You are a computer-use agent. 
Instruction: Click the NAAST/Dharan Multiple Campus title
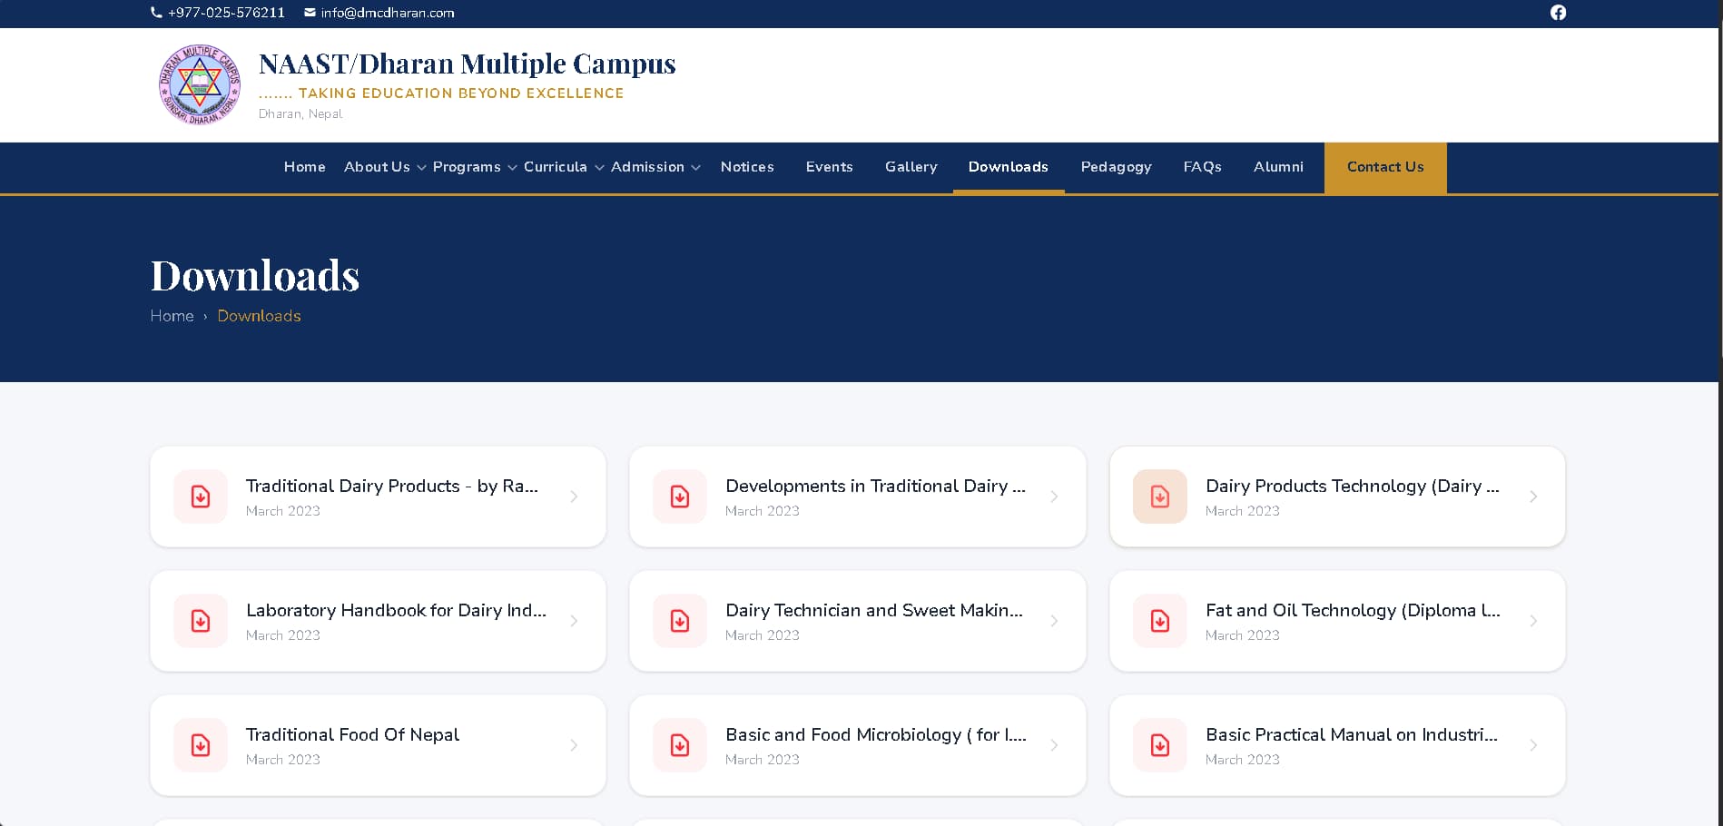click(468, 64)
